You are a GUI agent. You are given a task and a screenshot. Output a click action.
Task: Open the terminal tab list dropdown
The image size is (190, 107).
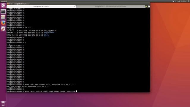[149, 7]
